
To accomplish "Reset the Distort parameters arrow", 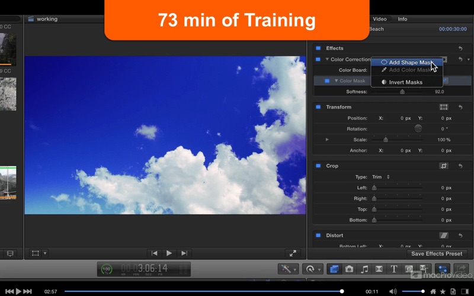I will (x=460, y=235).
